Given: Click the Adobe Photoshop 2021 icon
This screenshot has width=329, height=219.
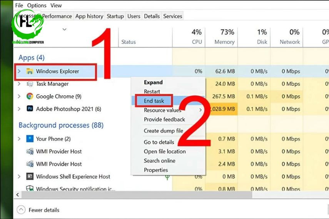Looking at the screenshot, I should pyautogui.click(x=30, y=109).
